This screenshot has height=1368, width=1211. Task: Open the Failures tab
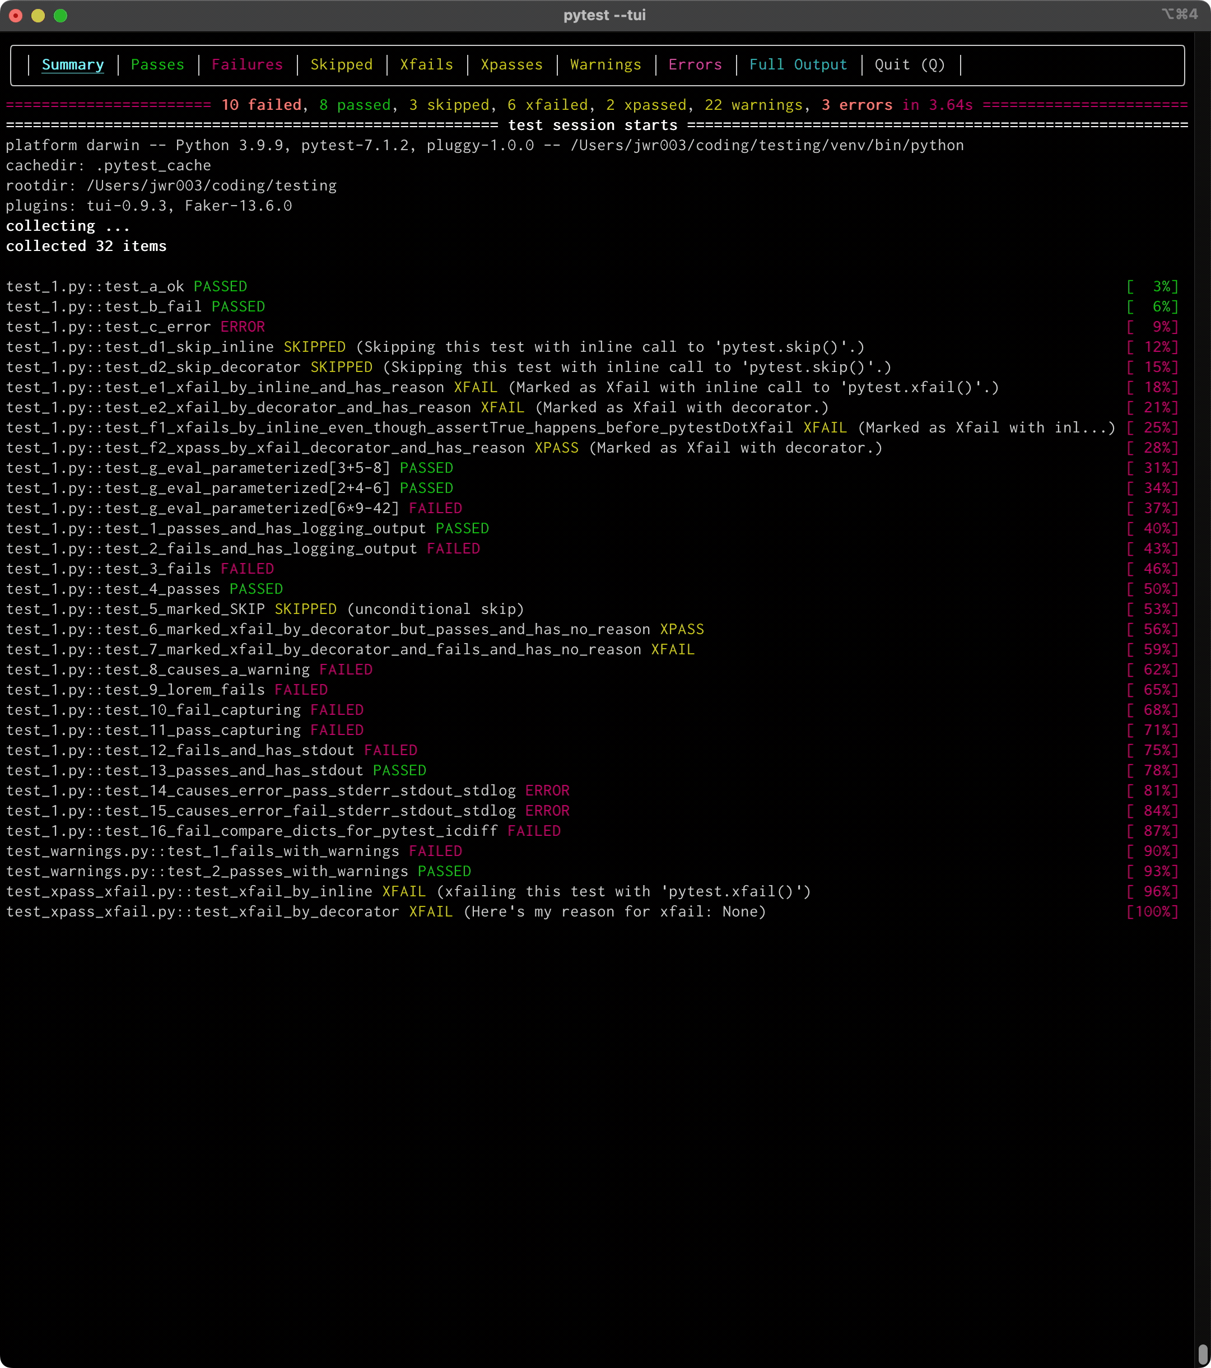point(247,65)
